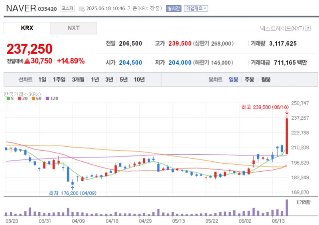Click the 250,747 price axis label
This screenshot has width=319, height=225.
tap(300, 103)
